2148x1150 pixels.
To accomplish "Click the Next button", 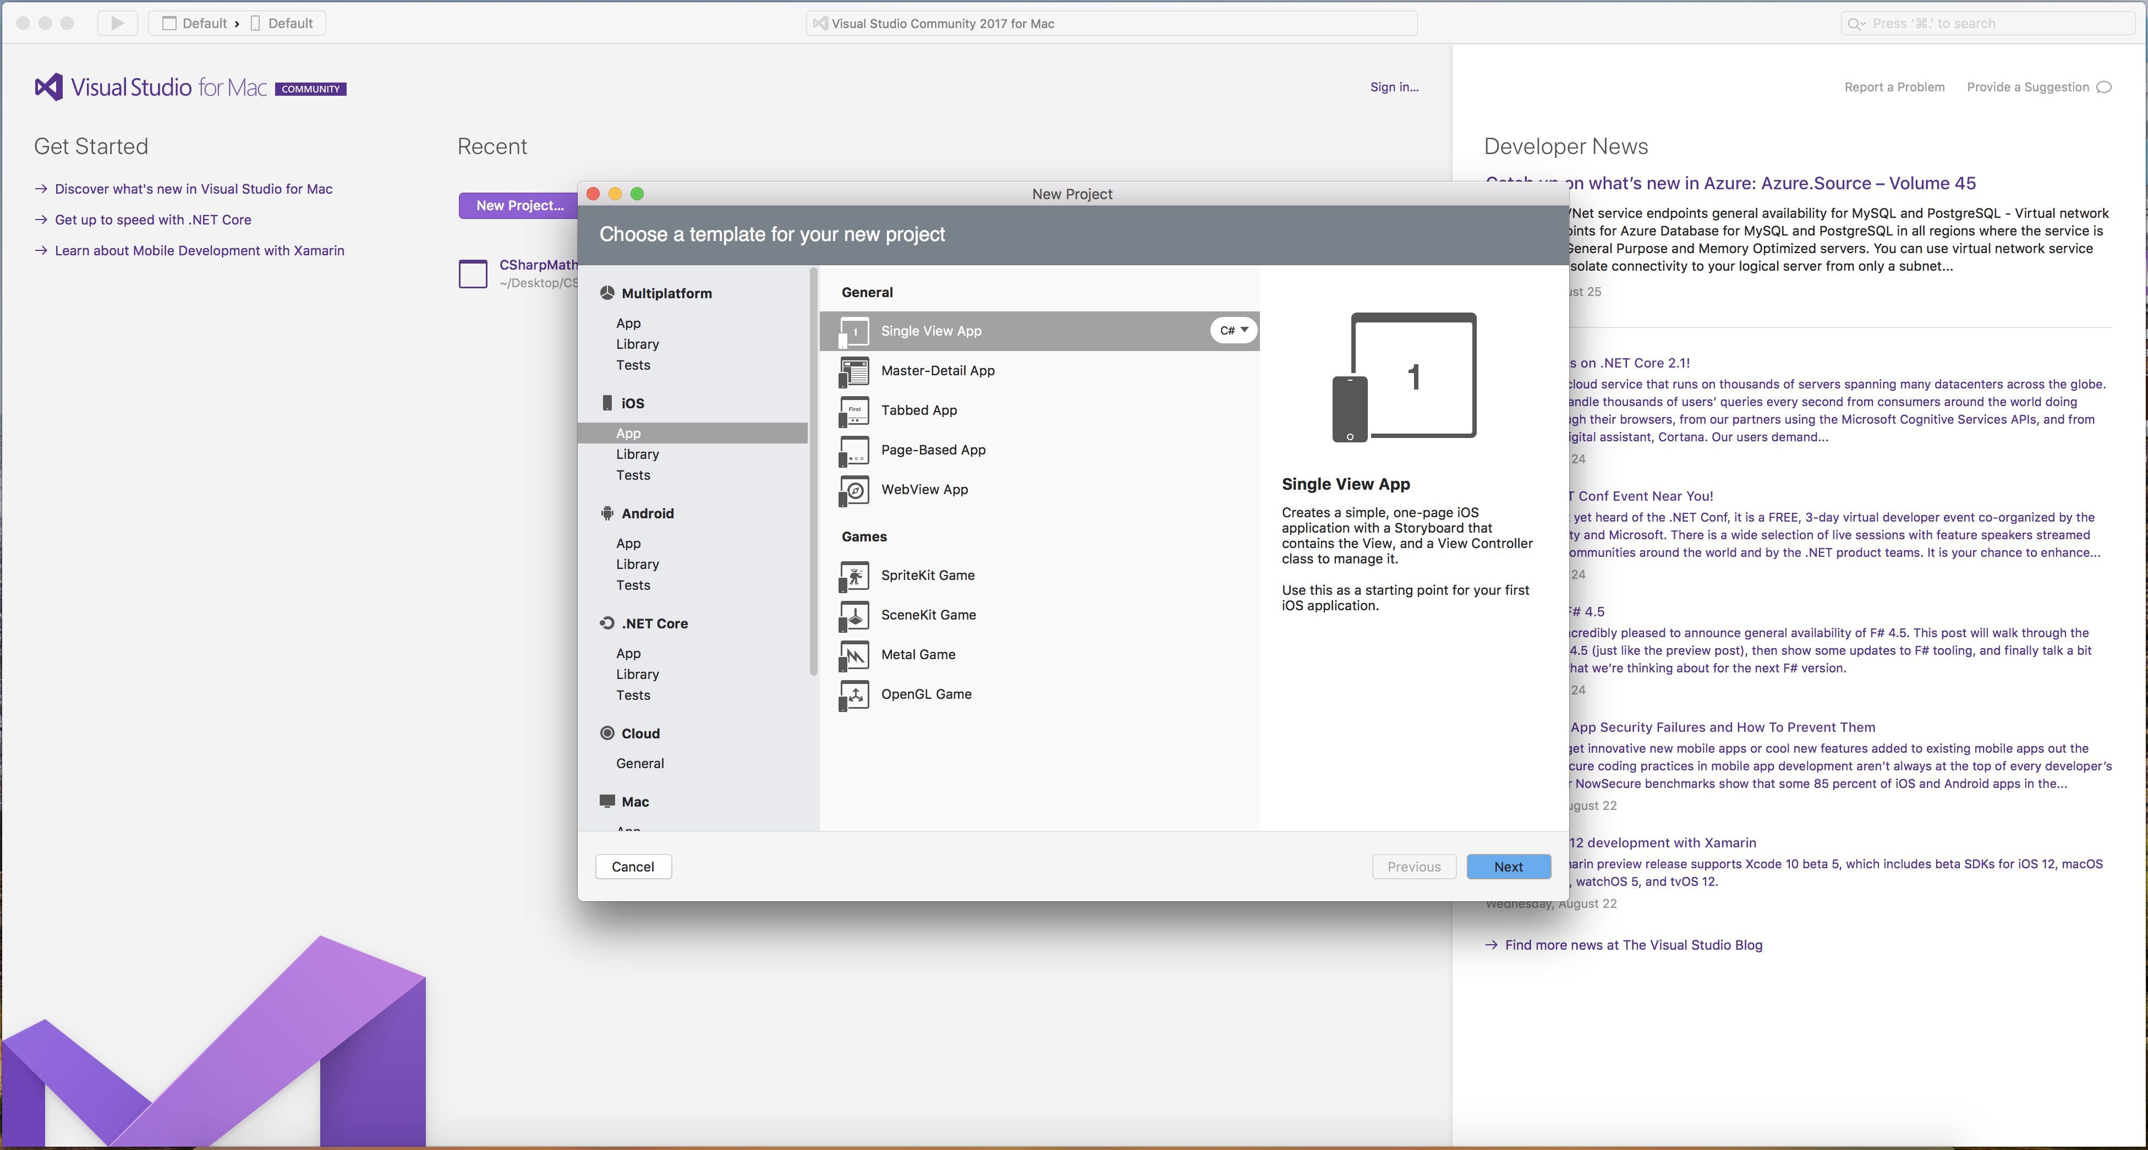I will pos(1508,867).
